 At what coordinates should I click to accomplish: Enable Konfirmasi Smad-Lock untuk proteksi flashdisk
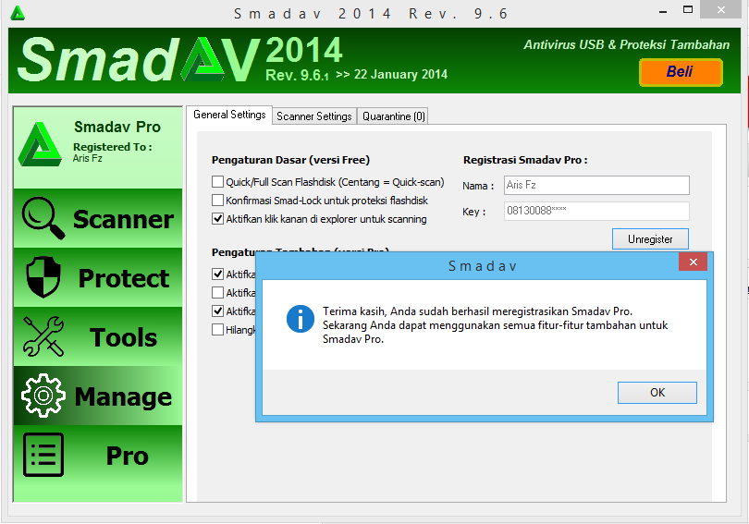[x=218, y=201]
